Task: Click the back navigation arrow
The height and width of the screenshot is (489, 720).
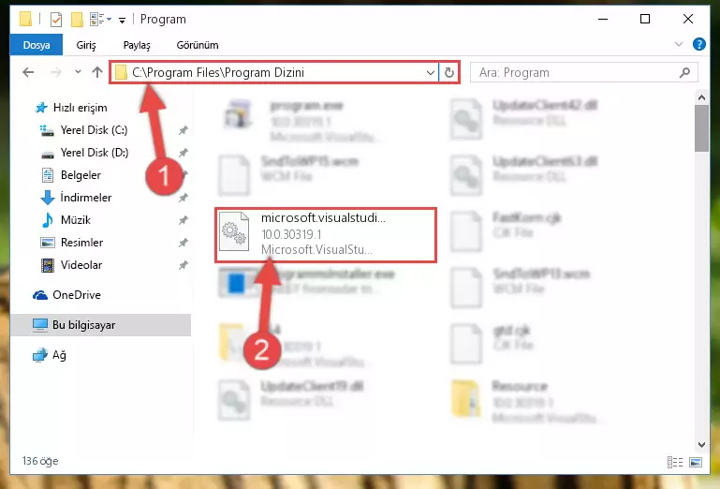Action: 28,72
